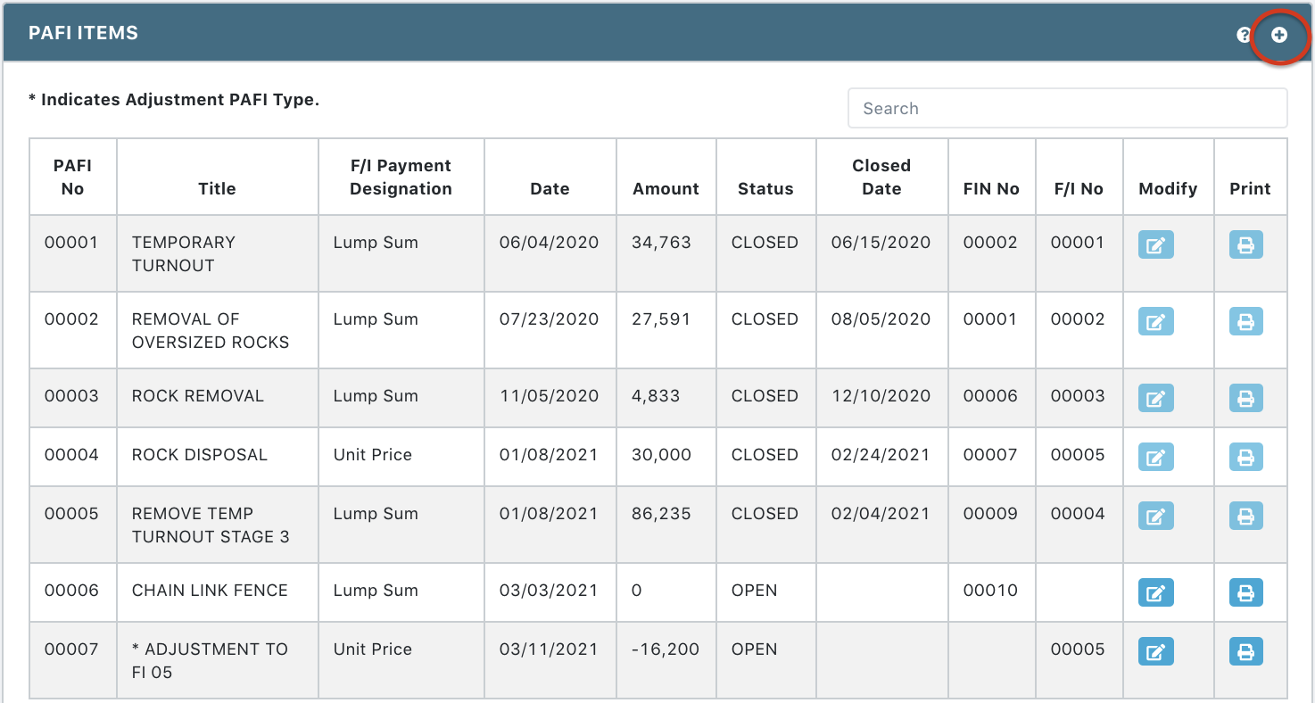This screenshot has height=703, width=1315.
Task: Print the 00003 Rock Removal item
Action: (x=1246, y=398)
